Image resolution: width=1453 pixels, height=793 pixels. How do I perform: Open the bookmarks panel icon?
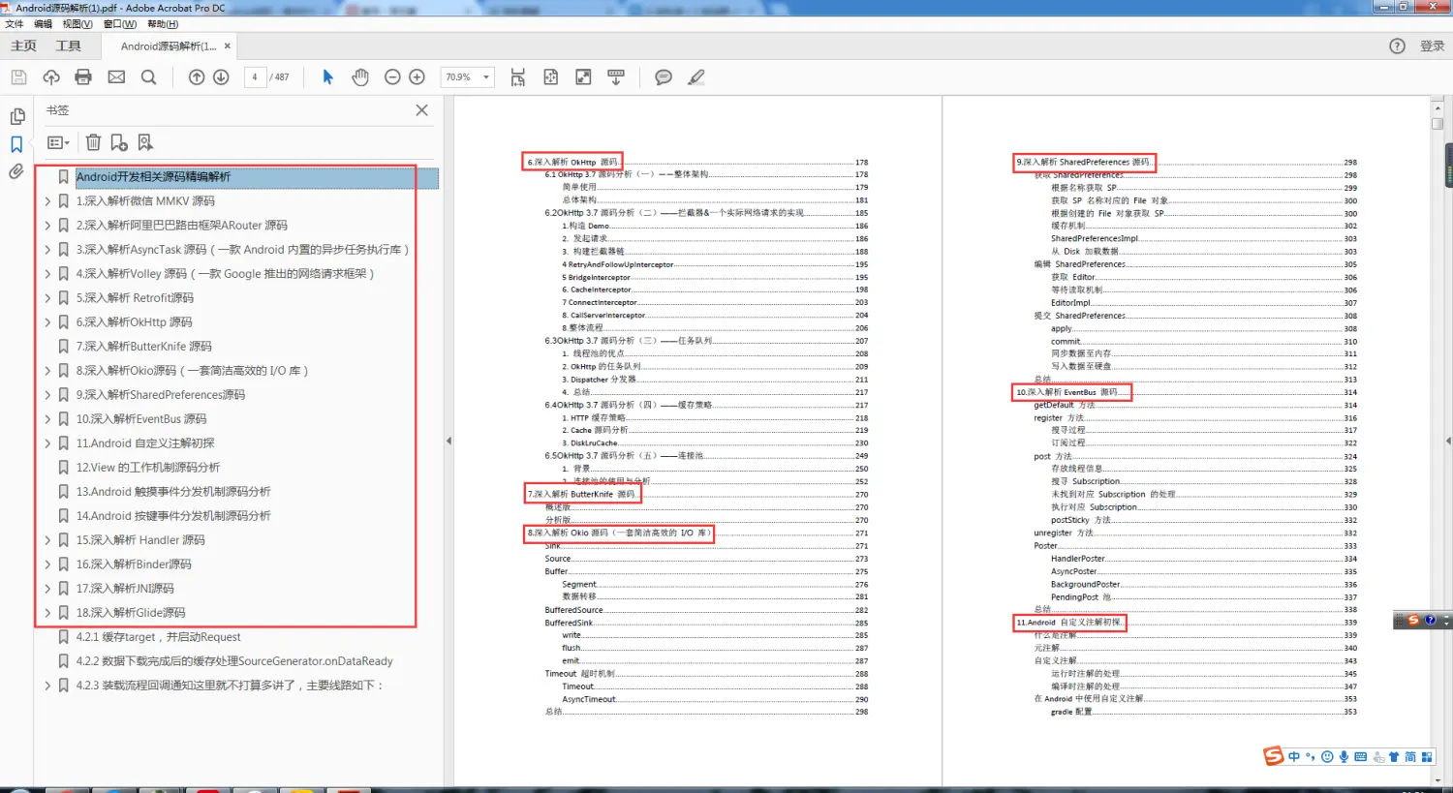click(x=16, y=144)
